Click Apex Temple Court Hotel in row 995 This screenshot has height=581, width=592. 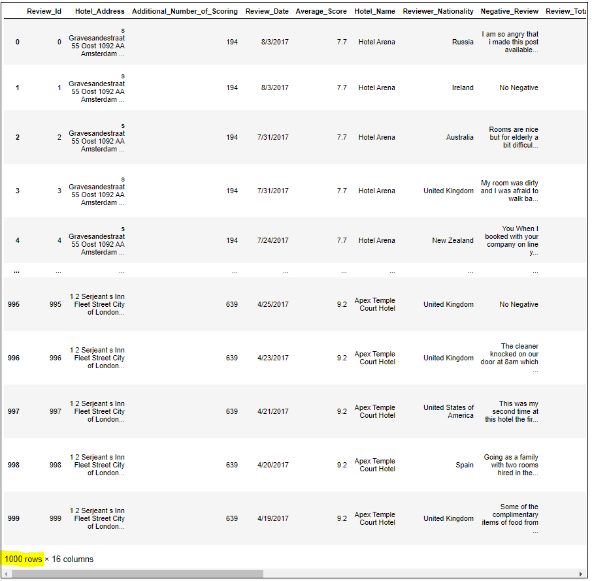click(x=375, y=304)
